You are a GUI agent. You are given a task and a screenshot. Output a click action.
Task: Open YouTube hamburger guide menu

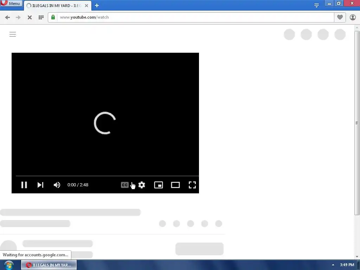coord(13,34)
